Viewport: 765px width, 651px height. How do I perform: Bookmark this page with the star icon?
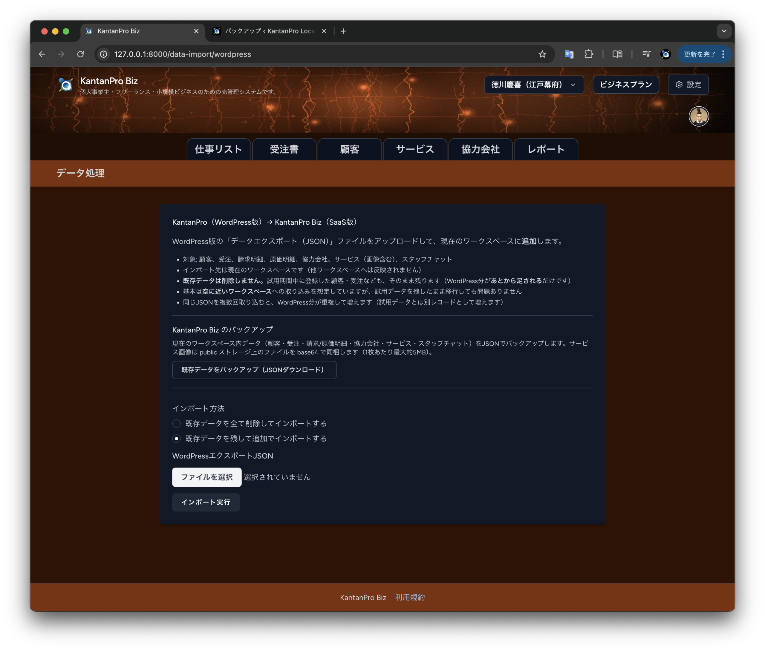click(x=542, y=54)
